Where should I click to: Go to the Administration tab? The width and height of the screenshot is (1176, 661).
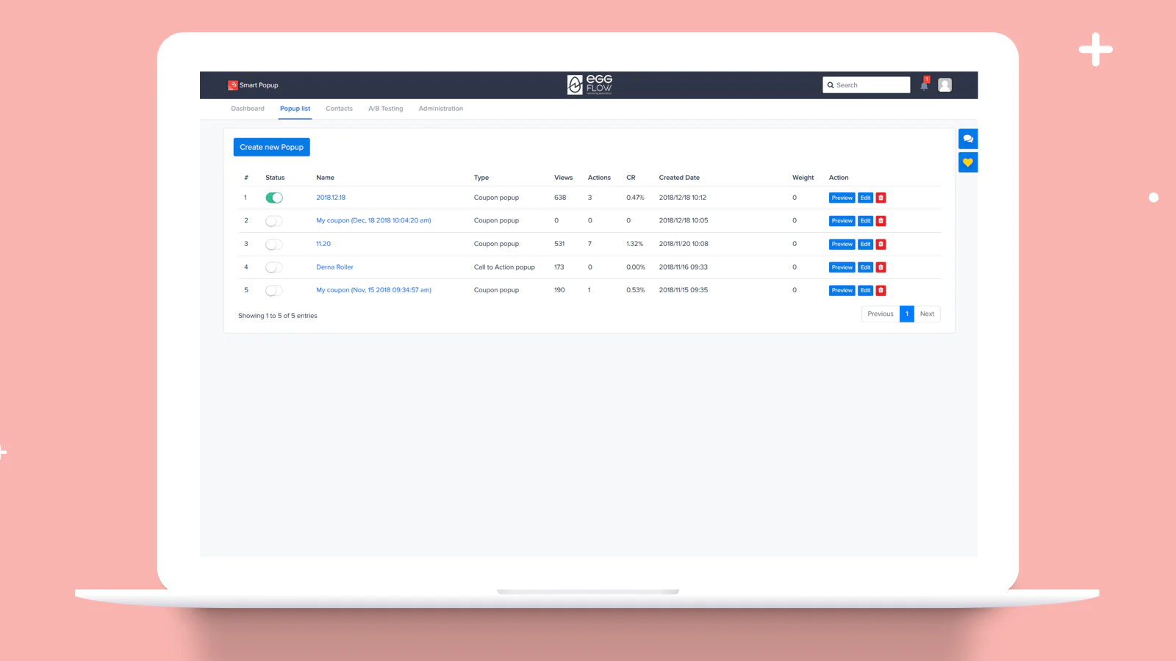tap(440, 109)
